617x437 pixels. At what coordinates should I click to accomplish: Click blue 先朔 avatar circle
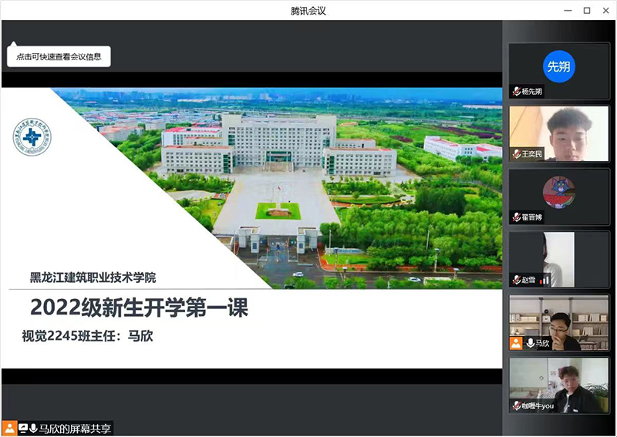pos(558,66)
